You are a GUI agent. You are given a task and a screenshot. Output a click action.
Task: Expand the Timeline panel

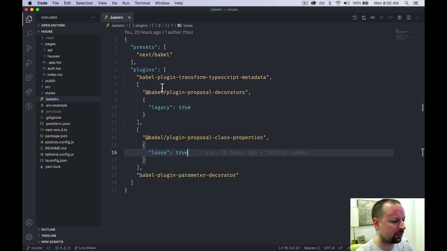tap(49, 236)
